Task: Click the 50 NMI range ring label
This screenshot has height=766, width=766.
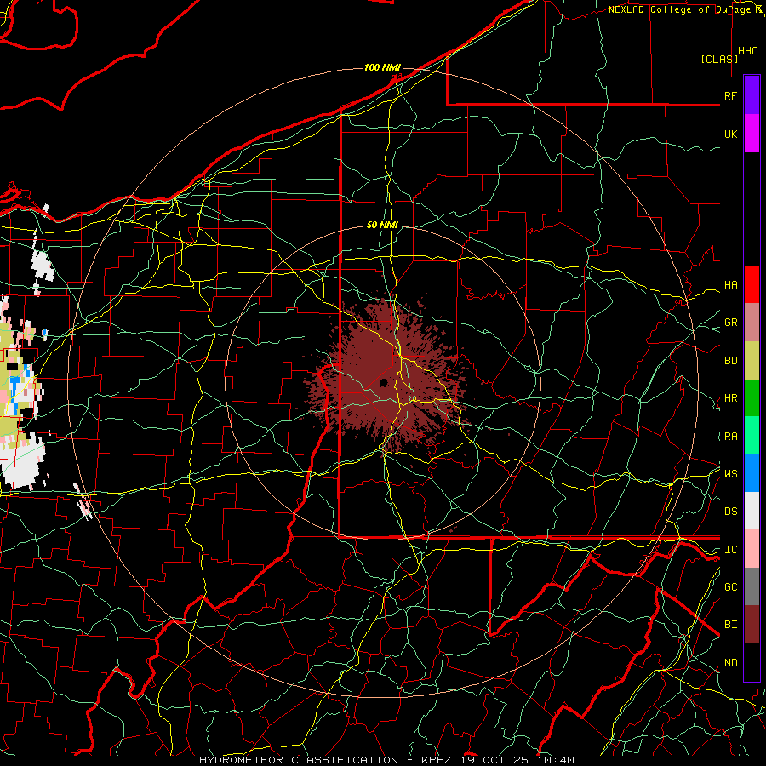Action: (382, 225)
